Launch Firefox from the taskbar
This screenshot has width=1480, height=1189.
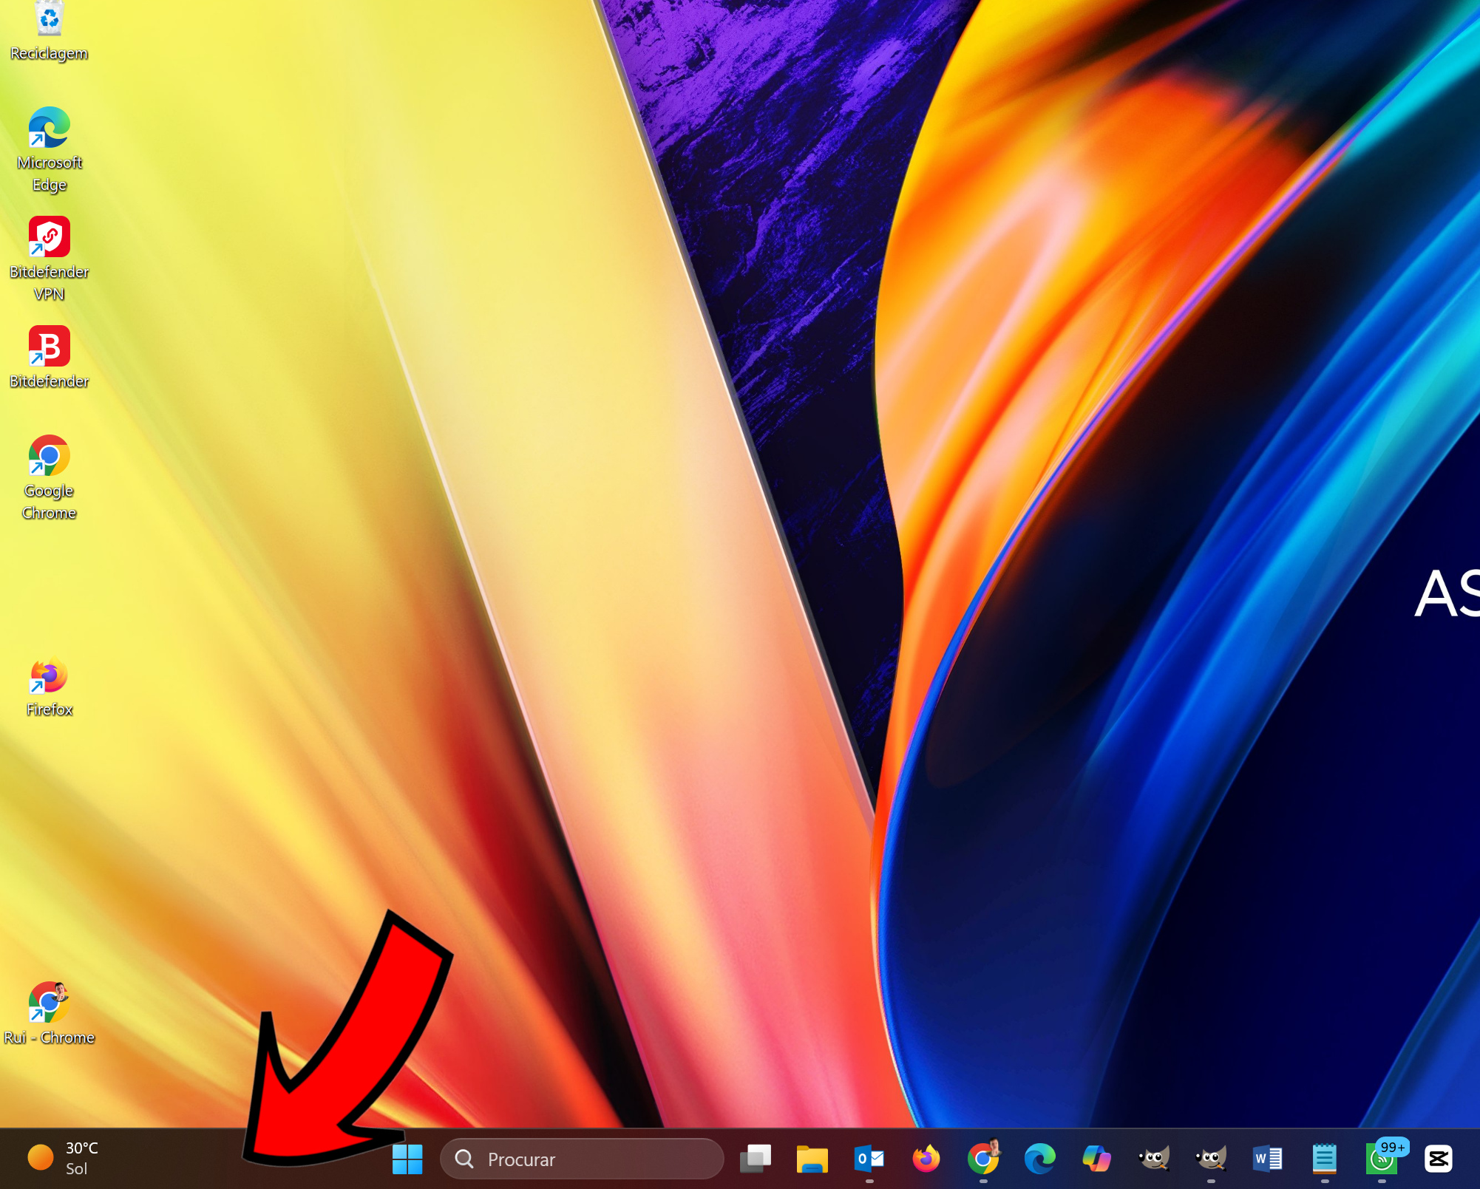point(926,1159)
